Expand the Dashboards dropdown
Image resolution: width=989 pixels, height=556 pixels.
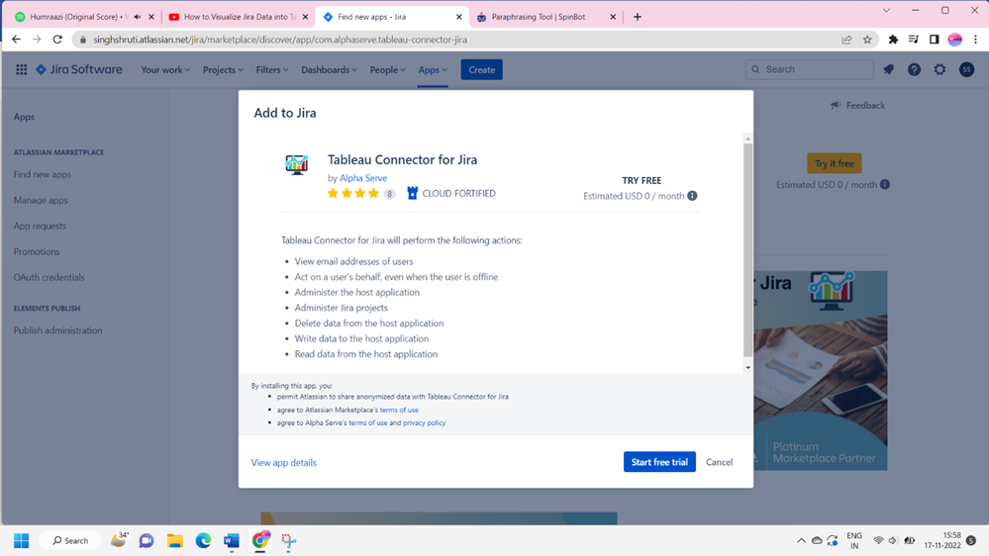[329, 70]
